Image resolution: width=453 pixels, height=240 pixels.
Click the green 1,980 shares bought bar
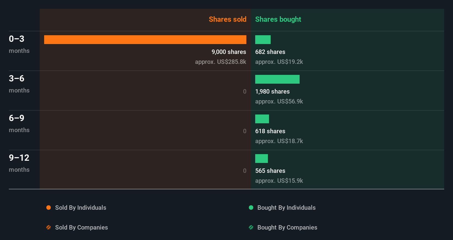click(277, 79)
